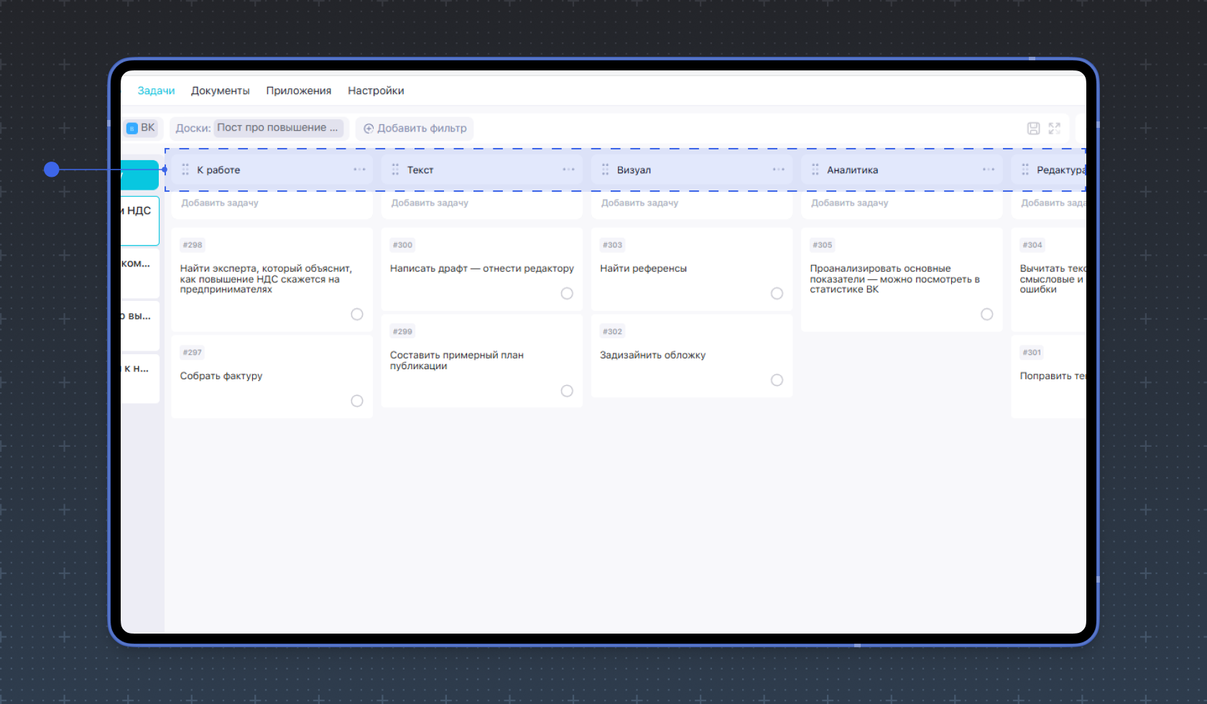Open task card Найти референсы

pos(691,269)
